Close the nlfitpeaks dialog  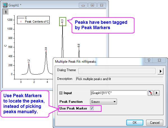coord(159,60)
